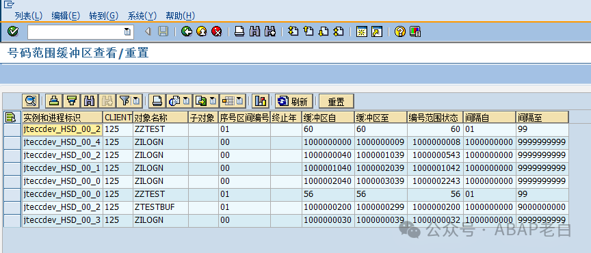This screenshot has width=591, height=253.
Task: Click the Views icon in ALV toolbar
Action: pos(174,101)
